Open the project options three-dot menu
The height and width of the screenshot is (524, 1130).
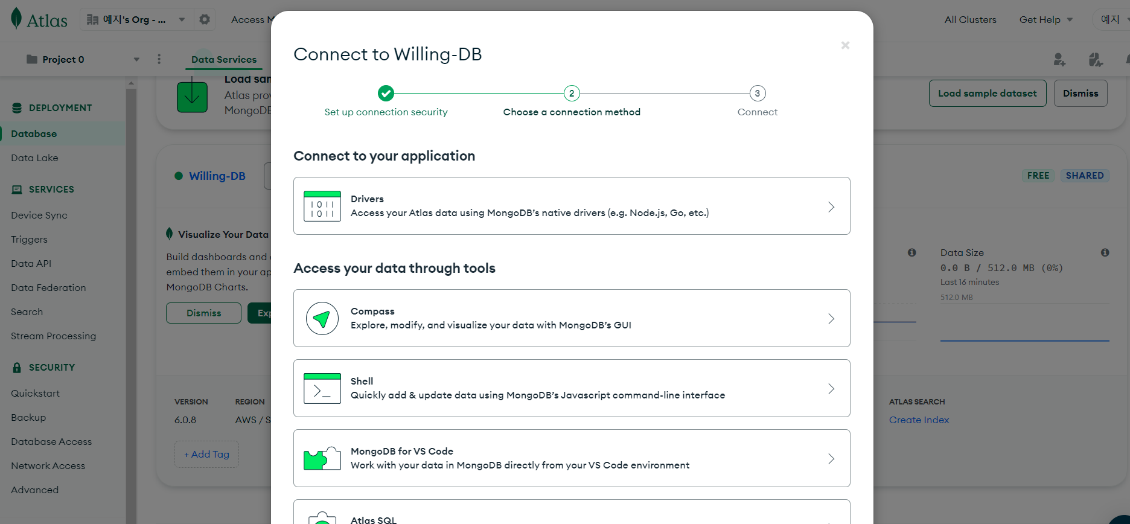(159, 59)
